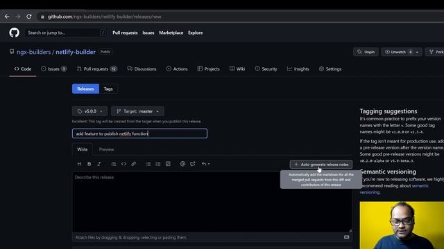Open the semantic versioning link

point(394,189)
